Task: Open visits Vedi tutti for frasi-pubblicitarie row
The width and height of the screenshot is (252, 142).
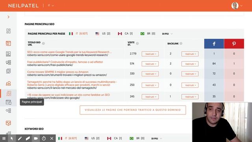Action: click(150, 64)
